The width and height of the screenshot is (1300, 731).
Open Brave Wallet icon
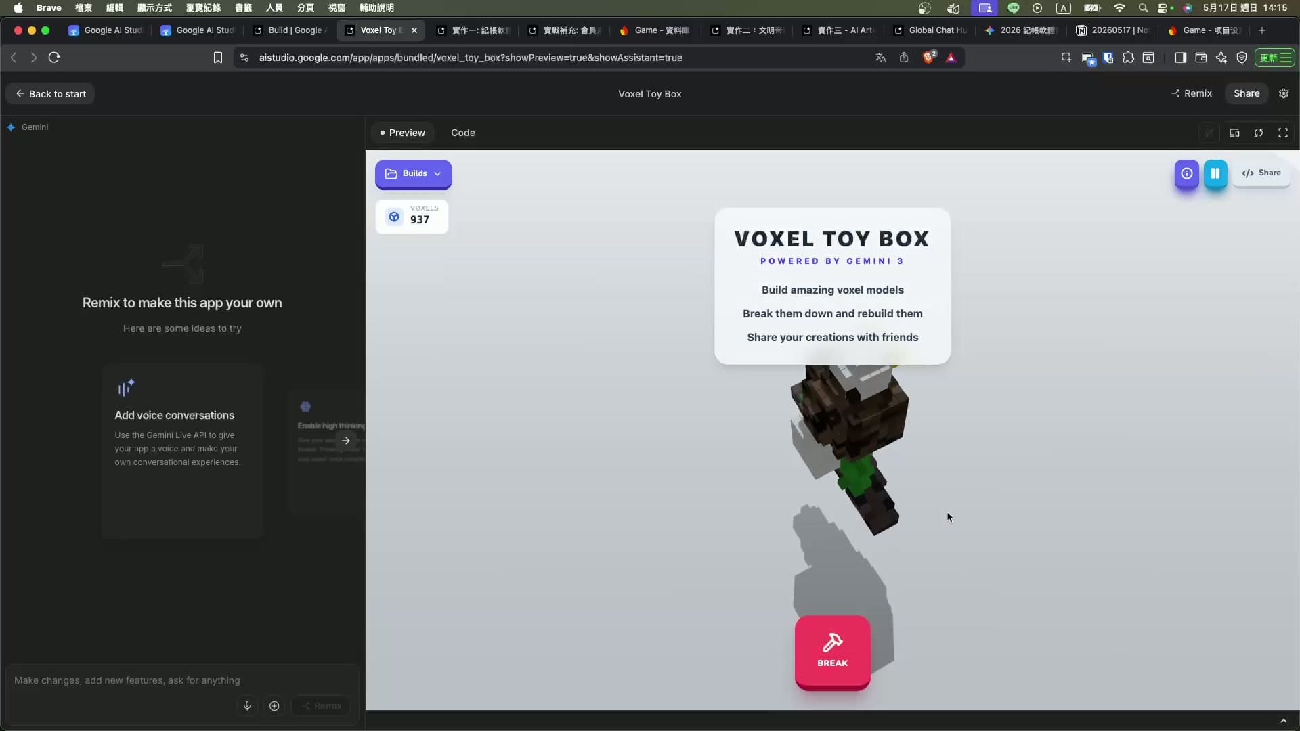[1201, 58]
